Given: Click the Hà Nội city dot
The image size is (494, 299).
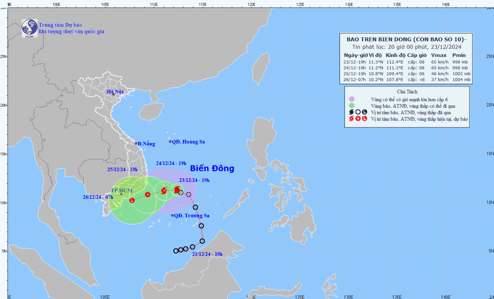Looking at the screenshot, I should pyautogui.click(x=113, y=95).
